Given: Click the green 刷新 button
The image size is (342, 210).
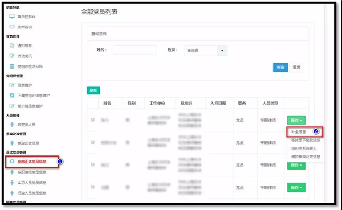Looking at the screenshot, I should [93, 90].
